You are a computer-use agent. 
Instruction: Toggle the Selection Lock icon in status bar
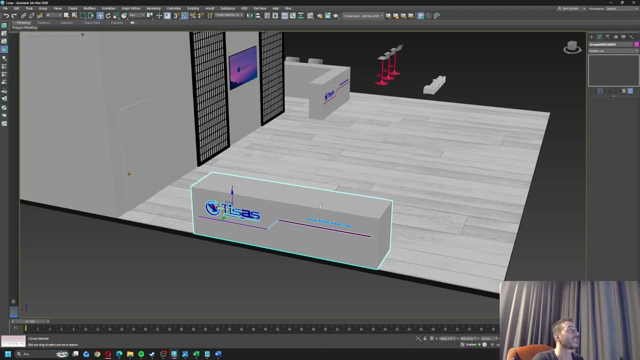pos(425,338)
